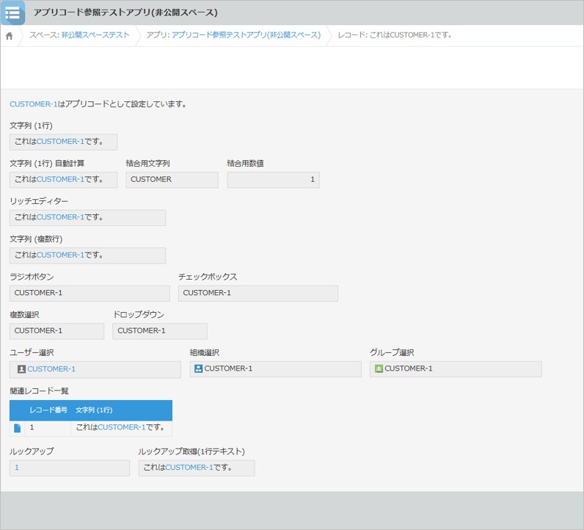Viewport: 584px width, 530px height.
Task: Click CUSTOMER-1 link in 文字列 (複数行) field
Action: click(60, 255)
